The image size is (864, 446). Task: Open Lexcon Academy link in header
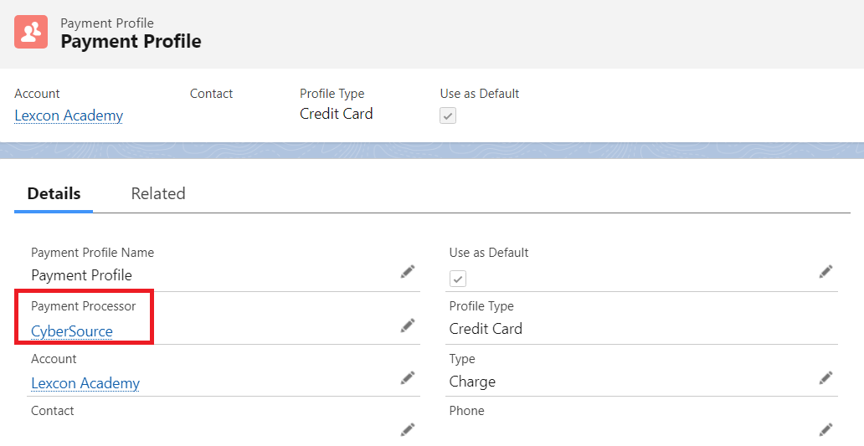click(x=69, y=115)
